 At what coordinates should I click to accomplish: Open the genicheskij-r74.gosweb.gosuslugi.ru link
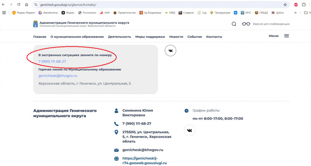(145, 161)
